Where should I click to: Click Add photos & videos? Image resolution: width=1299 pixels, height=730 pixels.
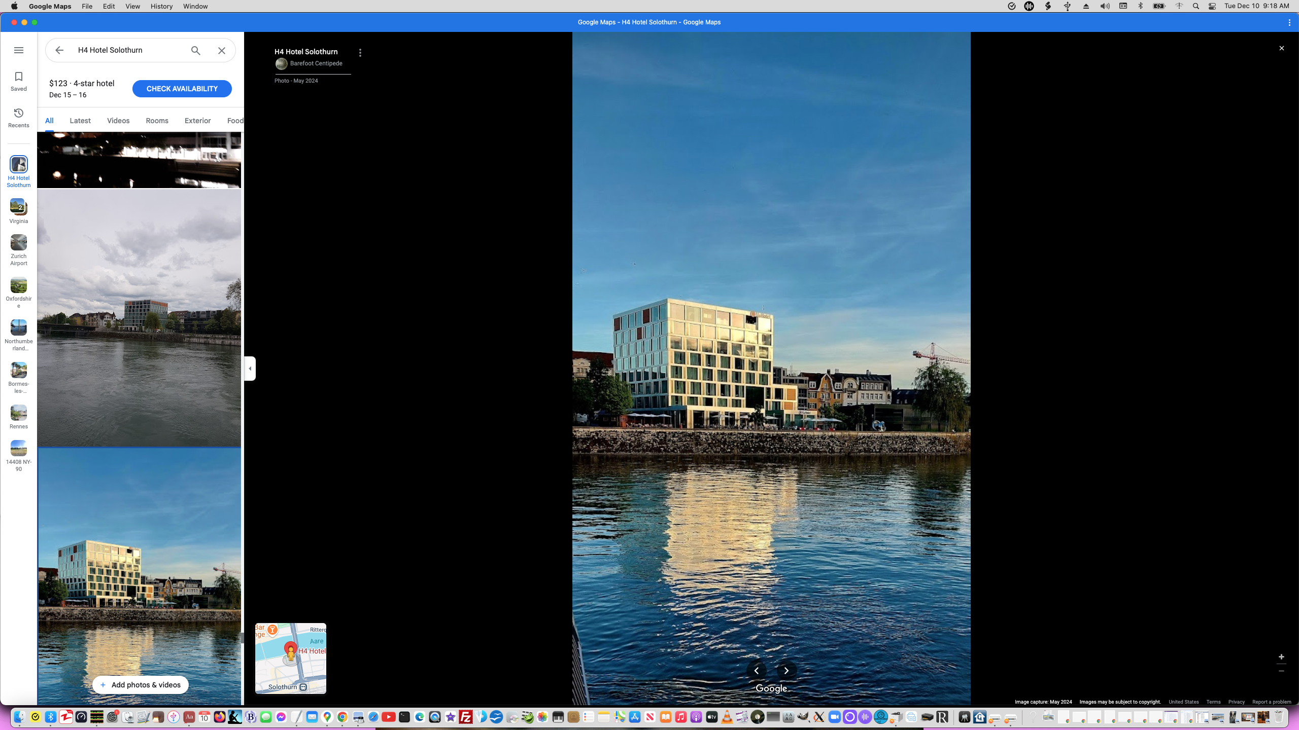click(140, 684)
